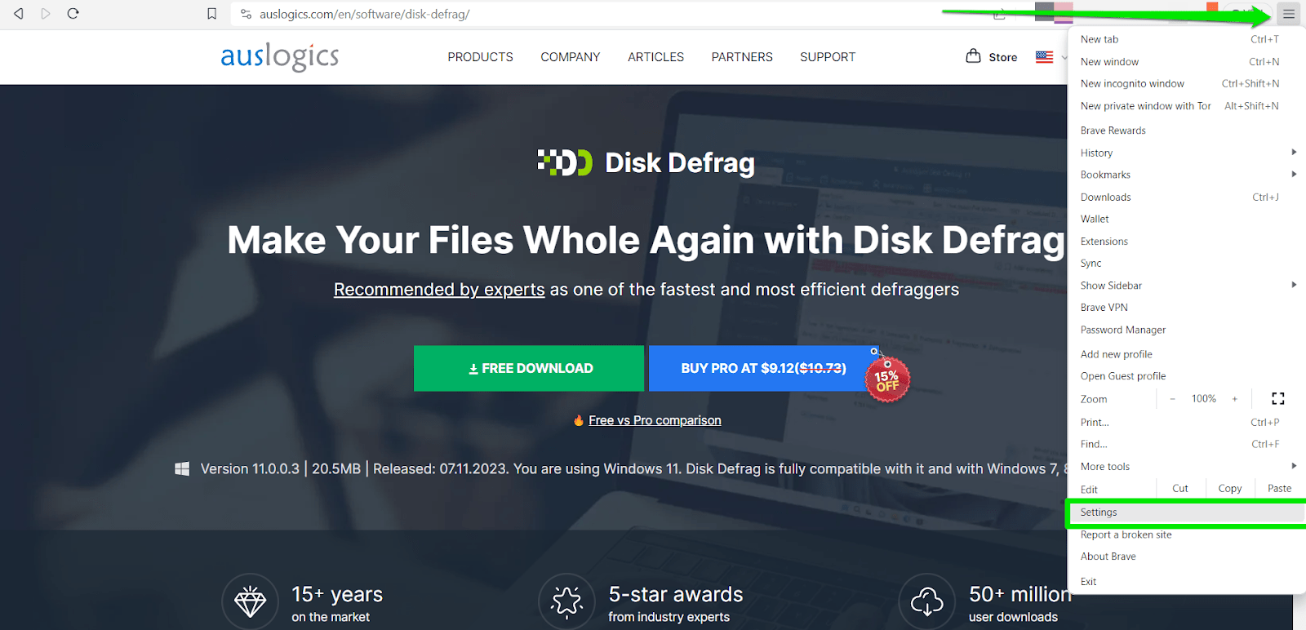Click the Windows logo beside version info
The width and height of the screenshot is (1306, 630).
pyautogui.click(x=182, y=468)
